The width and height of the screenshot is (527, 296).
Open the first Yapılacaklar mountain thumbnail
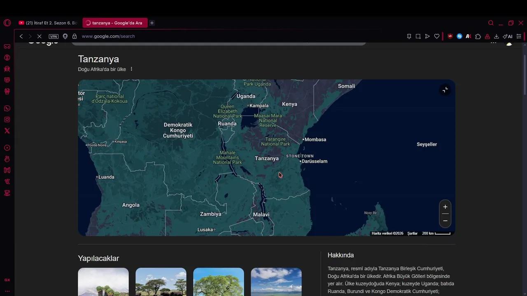[103, 282]
